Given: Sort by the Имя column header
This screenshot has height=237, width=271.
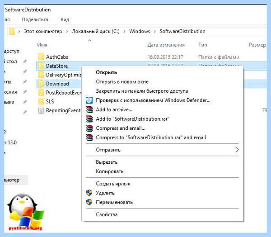Looking at the screenshot, I should coord(42,45).
